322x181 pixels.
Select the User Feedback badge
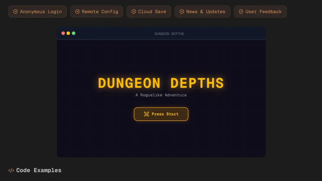(260, 12)
